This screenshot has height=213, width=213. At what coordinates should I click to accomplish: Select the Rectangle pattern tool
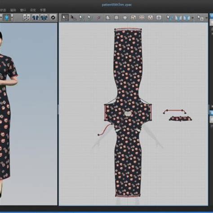(116, 18)
